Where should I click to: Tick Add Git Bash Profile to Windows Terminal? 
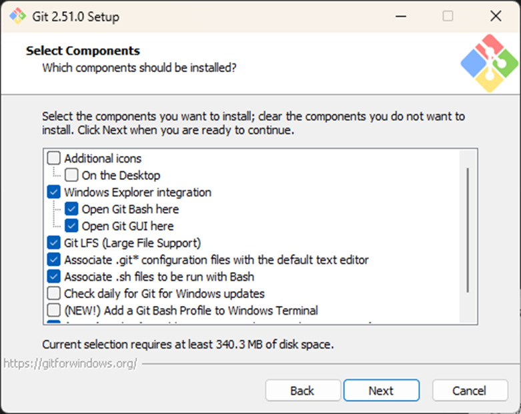pyautogui.click(x=54, y=311)
